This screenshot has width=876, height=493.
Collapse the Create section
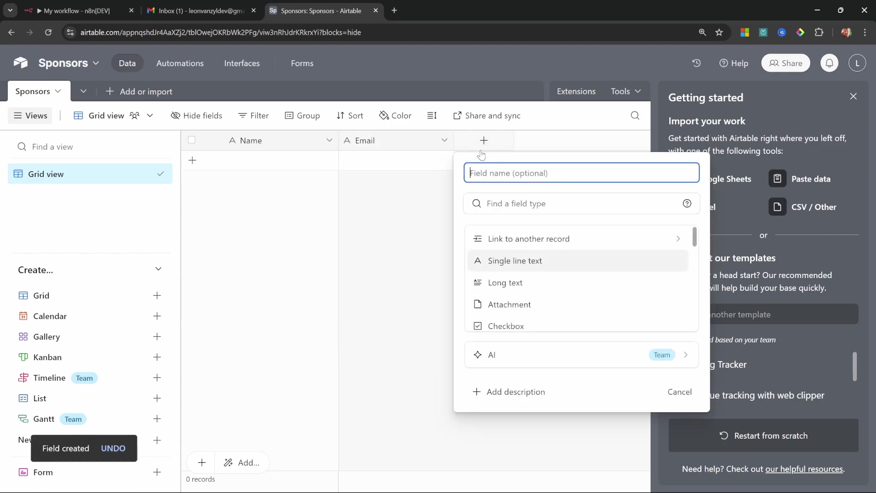(x=158, y=269)
